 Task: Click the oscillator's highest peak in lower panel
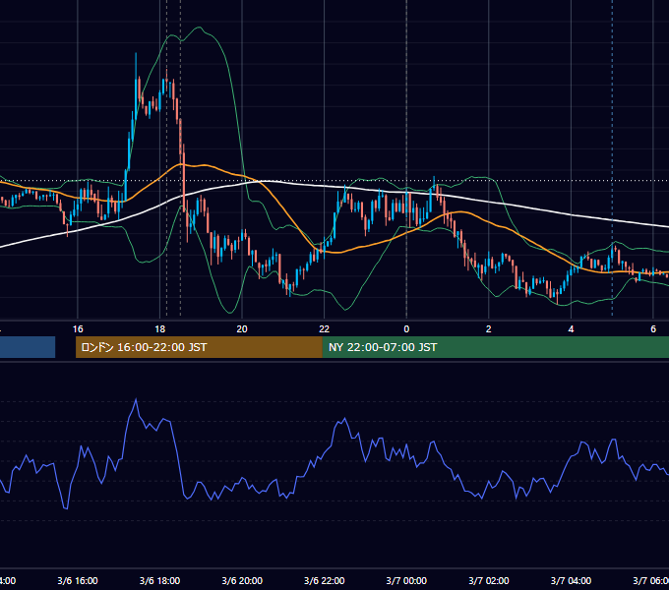pos(136,400)
